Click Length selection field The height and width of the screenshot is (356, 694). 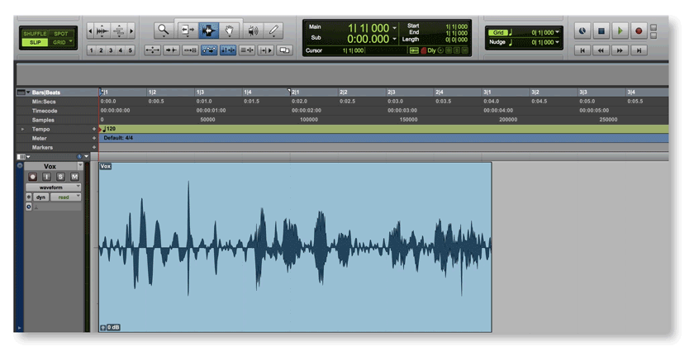pyautogui.click(x=456, y=40)
